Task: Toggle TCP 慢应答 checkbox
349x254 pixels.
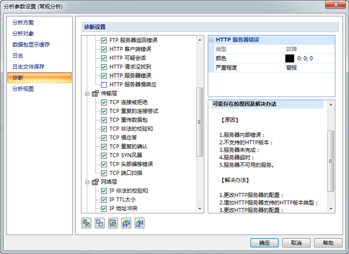Action: [104, 138]
